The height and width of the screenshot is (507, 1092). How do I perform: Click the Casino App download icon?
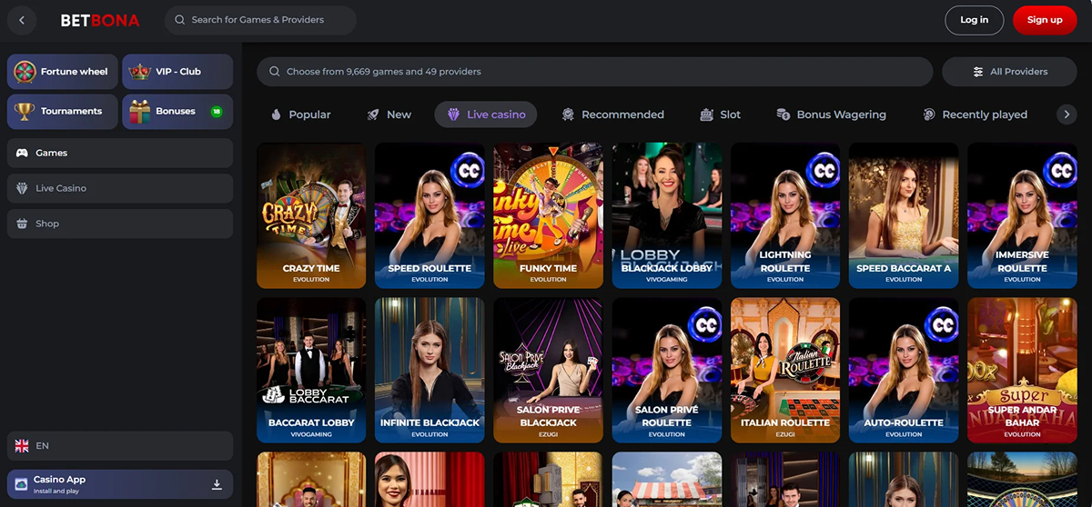point(217,484)
